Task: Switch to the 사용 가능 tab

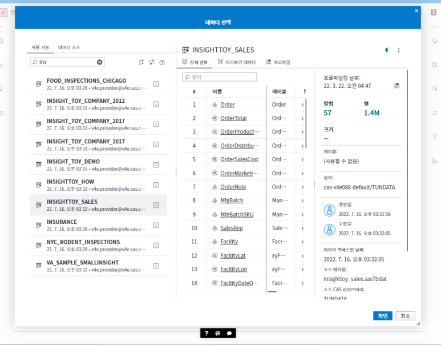Action: tap(40, 47)
